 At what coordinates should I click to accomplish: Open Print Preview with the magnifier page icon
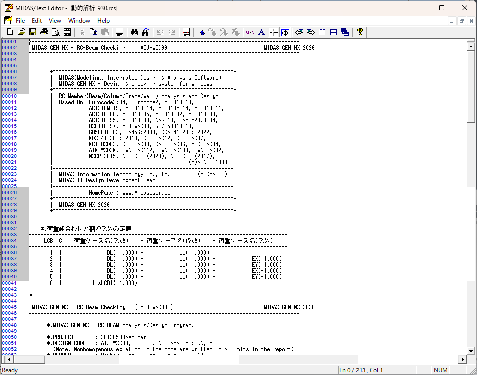tap(56, 32)
